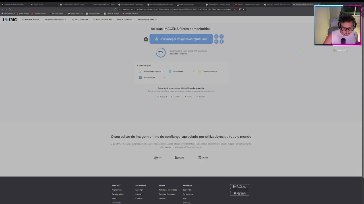Open Características footer link

coord(117,194)
